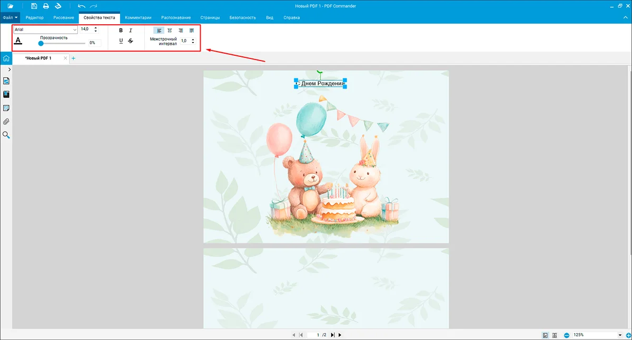This screenshot has width=632, height=340.
Task: Click the scanner icon in the title bar
Action: pyautogui.click(x=58, y=6)
